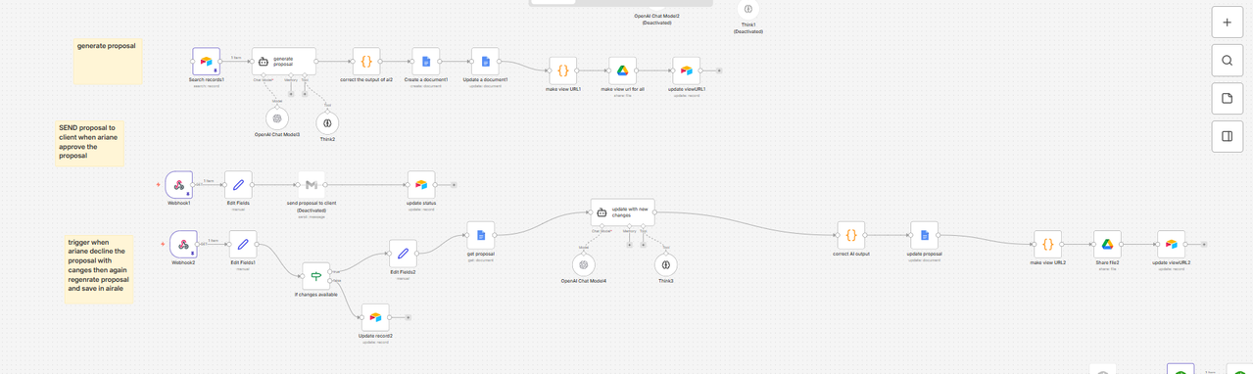Screen dimensions: 1253x374
Task: Add node after update viewURL2 output
Action: [x=1204, y=244]
